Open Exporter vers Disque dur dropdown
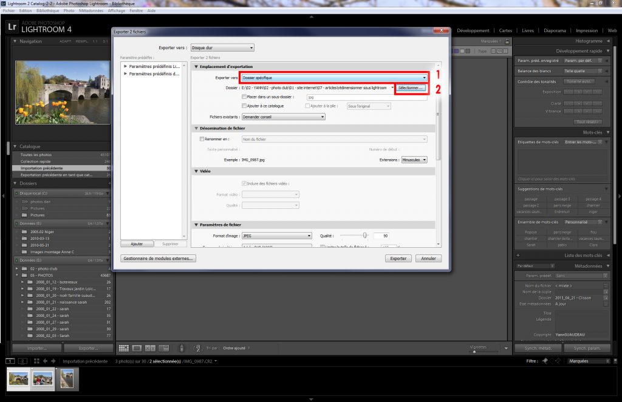622x402 pixels. [x=222, y=47]
